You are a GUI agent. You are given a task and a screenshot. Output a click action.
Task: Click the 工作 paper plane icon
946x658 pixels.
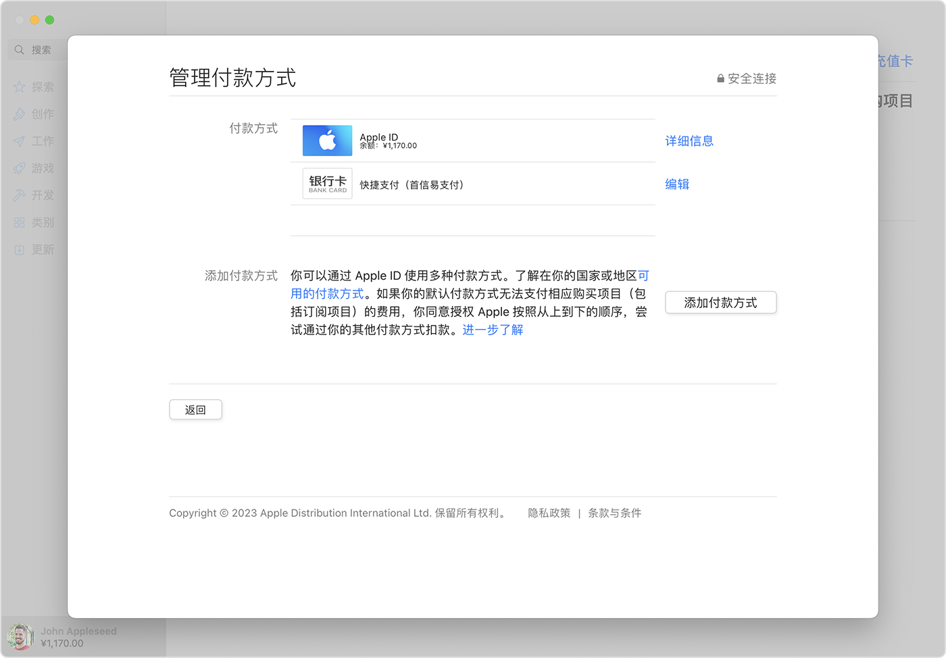pyautogui.click(x=19, y=141)
